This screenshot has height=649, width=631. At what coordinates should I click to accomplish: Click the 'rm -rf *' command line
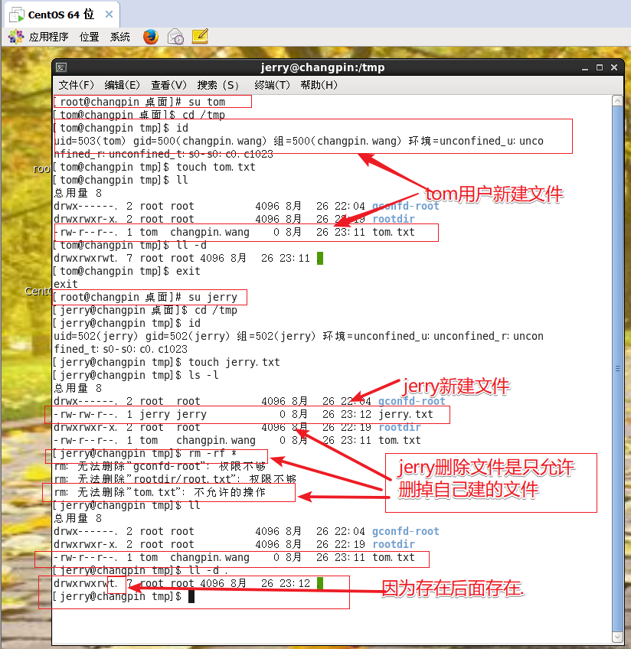145,453
